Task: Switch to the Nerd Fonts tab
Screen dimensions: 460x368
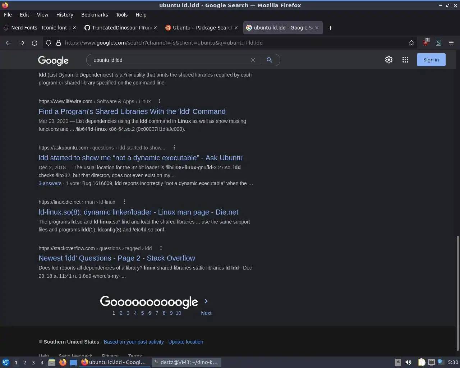Action: pyautogui.click(x=40, y=28)
